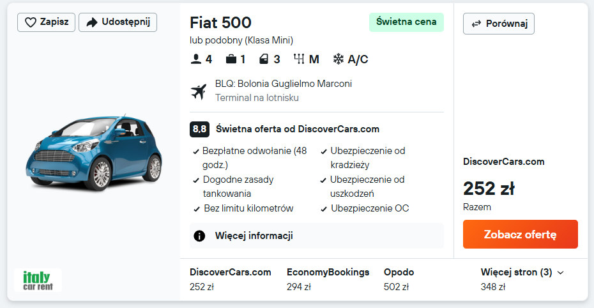594x308 pixels.
Task: Click the checkmark beside Bez limitu kilometrów
Action: (x=196, y=209)
